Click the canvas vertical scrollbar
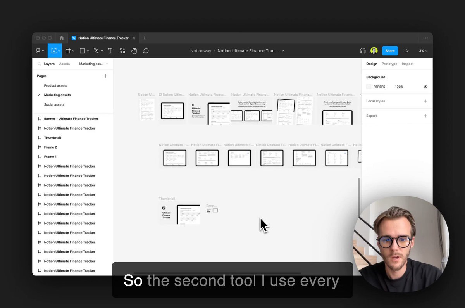This screenshot has width=465, height=308. coord(359,198)
